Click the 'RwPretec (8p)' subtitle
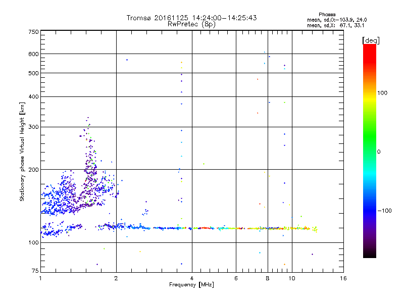The image size is (404, 303). [191, 24]
